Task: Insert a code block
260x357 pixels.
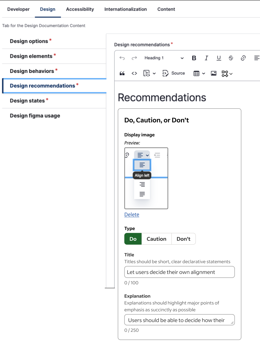Action: tap(146, 73)
